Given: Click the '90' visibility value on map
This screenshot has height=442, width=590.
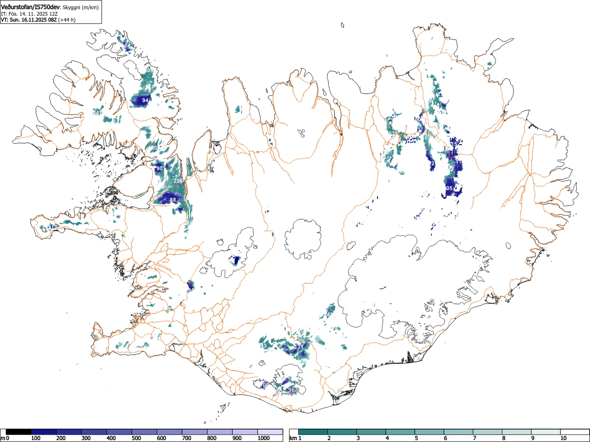Looking at the screenshot, I should [x=159, y=169].
